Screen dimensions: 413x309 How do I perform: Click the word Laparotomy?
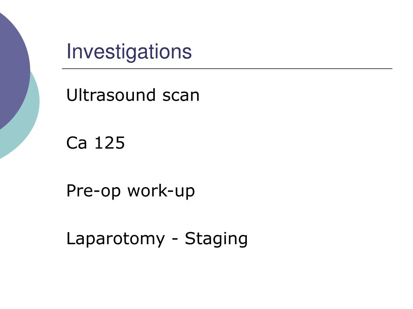pos(116,239)
